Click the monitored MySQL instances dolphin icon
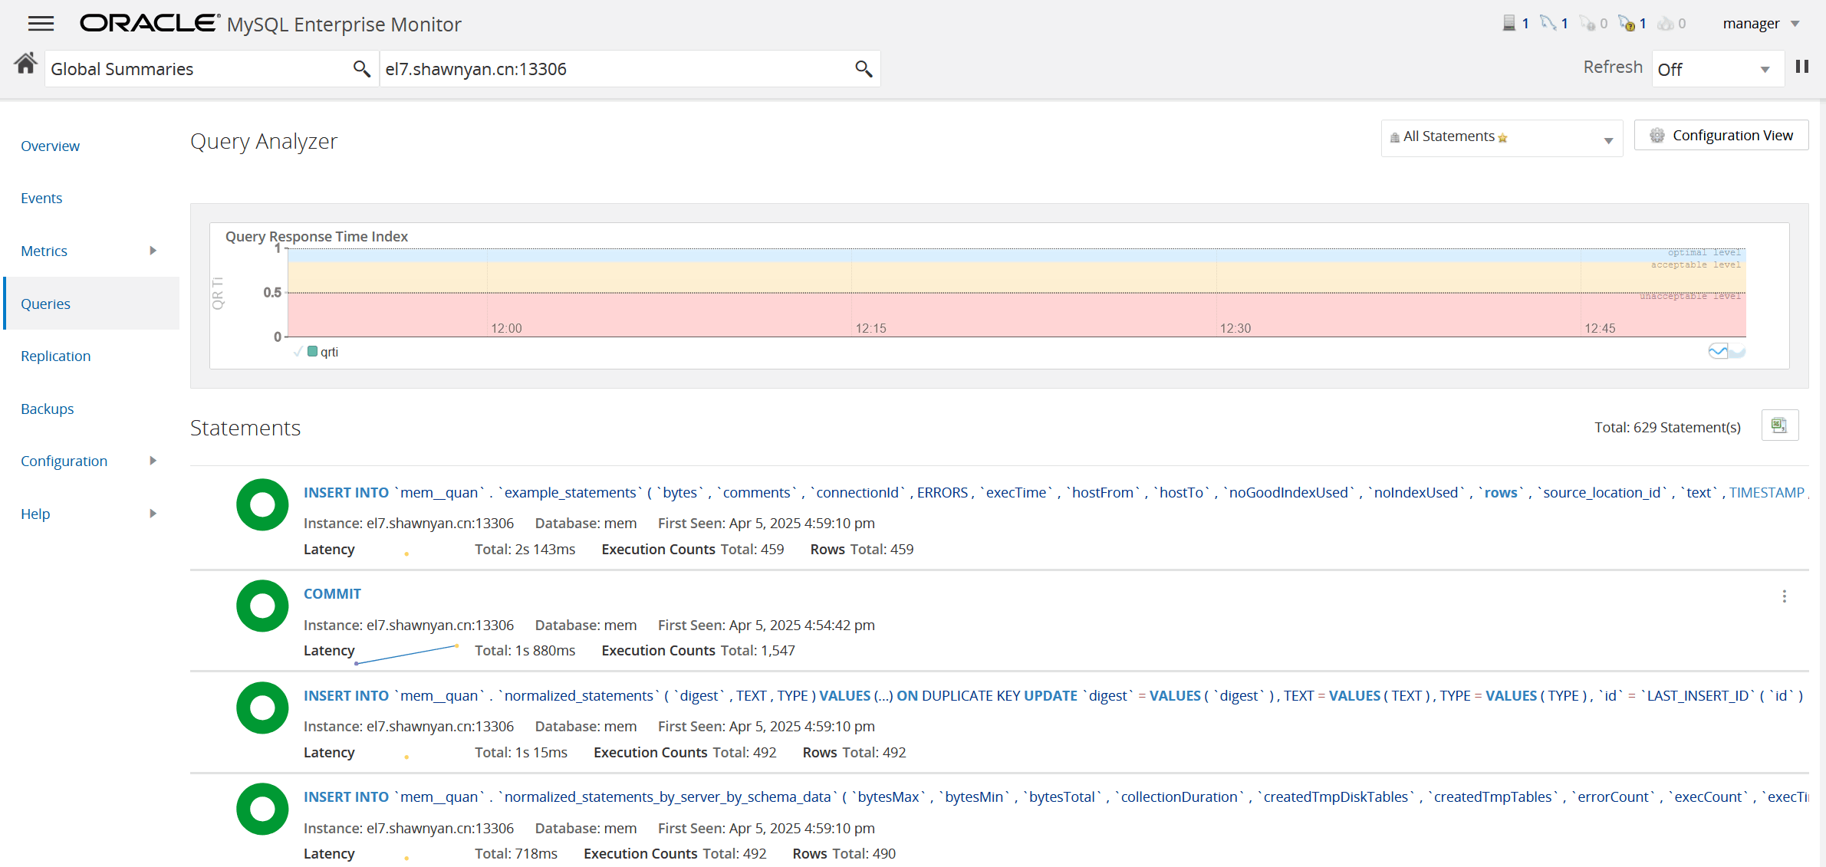1826x867 pixels. tap(1548, 24)
